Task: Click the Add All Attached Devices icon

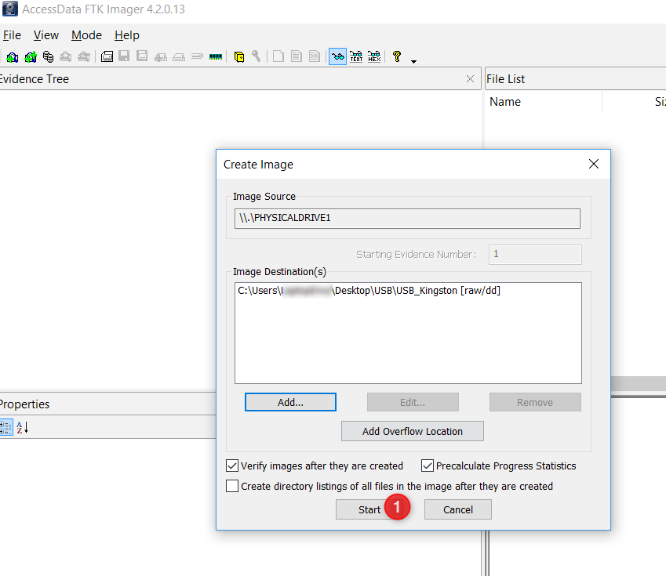Action: click(x=31, y=56)
